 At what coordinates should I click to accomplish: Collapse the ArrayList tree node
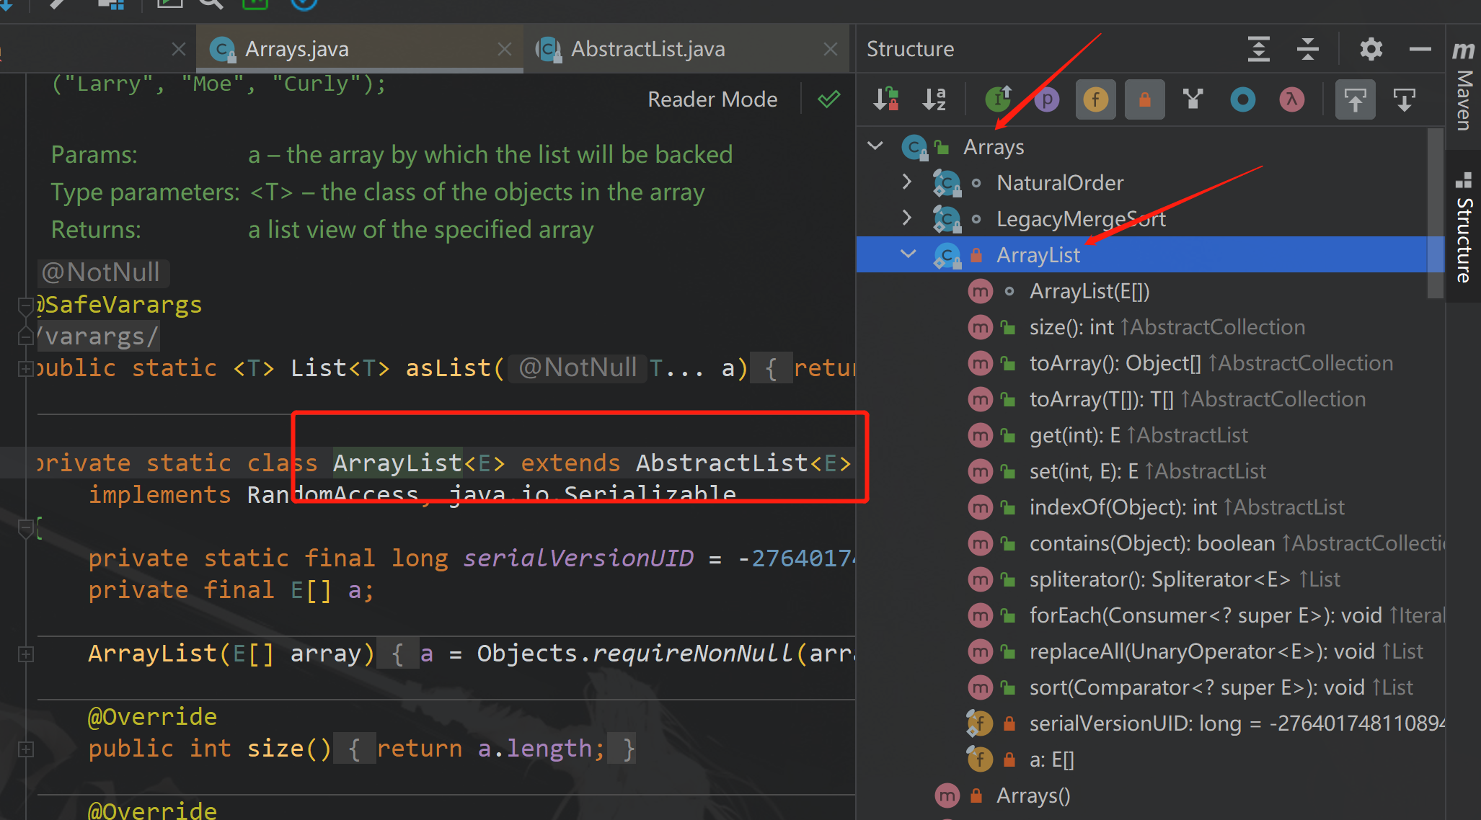click(909, 254)
